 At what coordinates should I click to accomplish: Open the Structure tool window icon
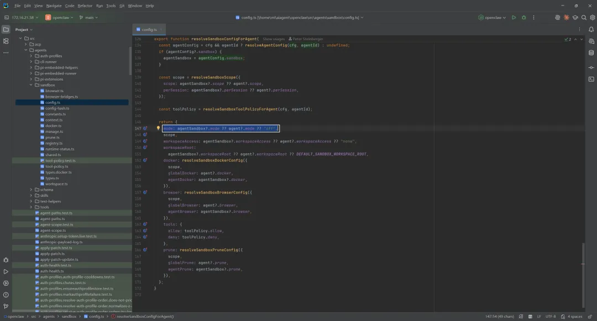coord(6,41)
